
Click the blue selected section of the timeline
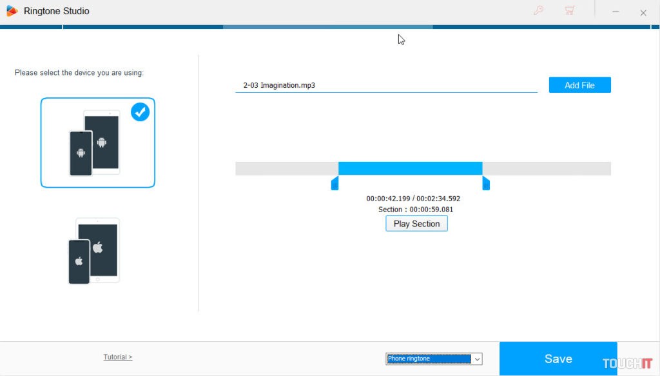click(410, 168)
